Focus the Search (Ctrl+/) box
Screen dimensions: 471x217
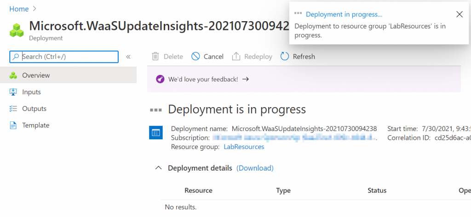coord(64,57)
